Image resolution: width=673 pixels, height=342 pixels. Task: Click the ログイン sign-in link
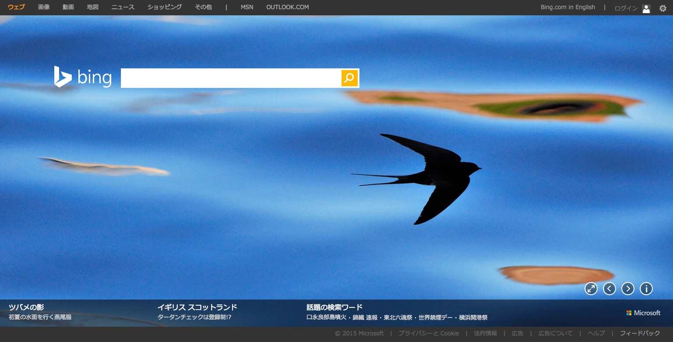click(x=626, y=8)
